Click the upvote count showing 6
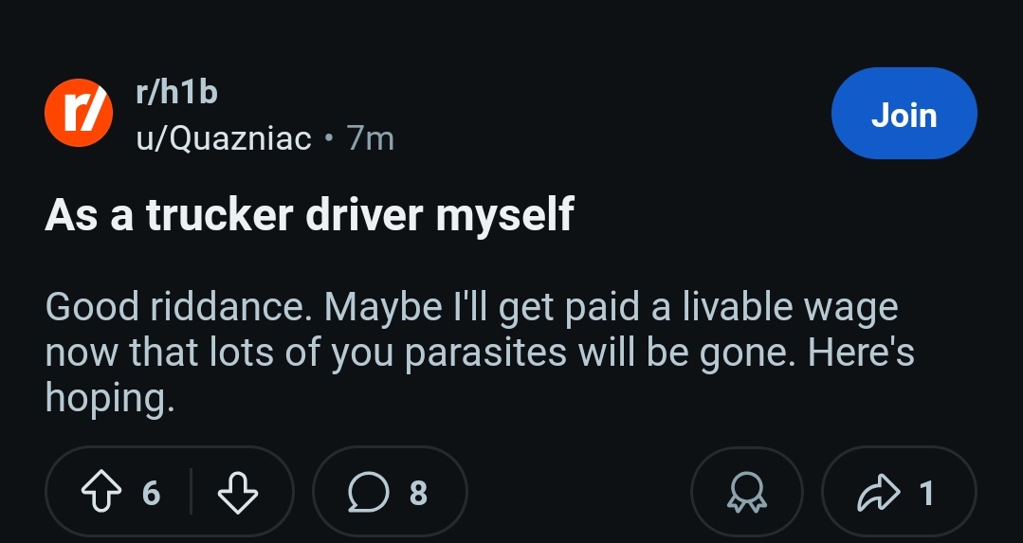 [151, 492]
